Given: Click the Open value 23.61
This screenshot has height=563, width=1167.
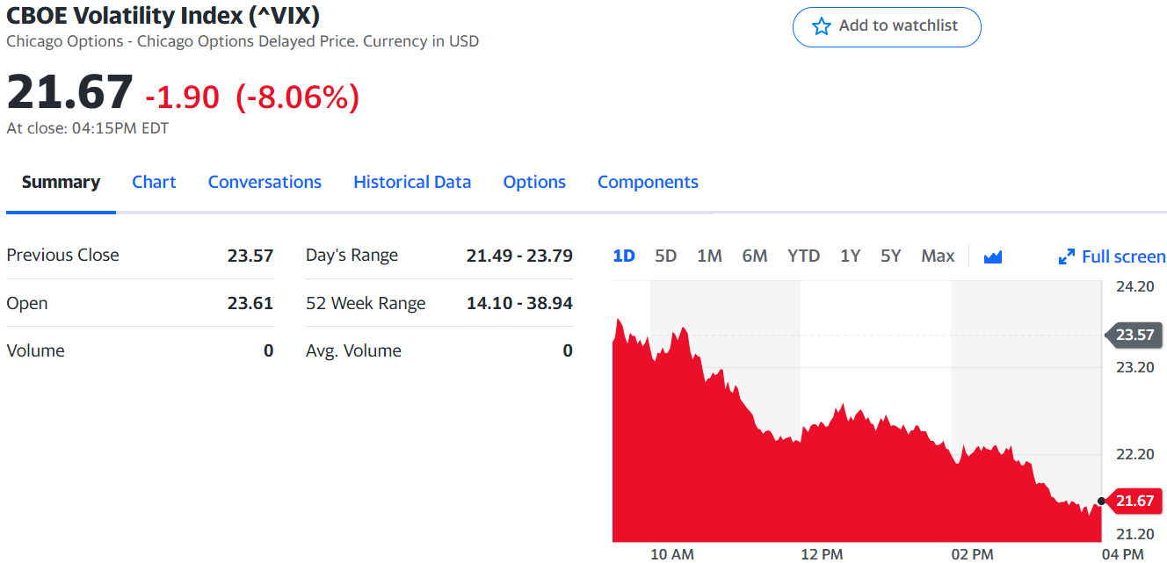Looking at the screenshot, I should [x=250, y=303].
